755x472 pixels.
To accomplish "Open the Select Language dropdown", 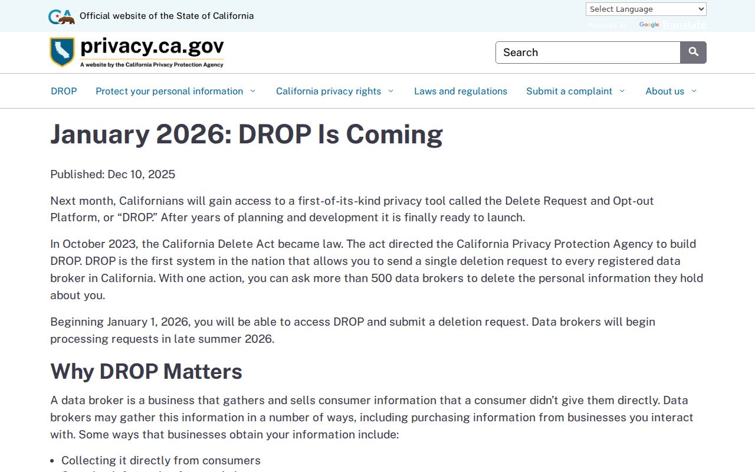I will click(x=646, y=9).
